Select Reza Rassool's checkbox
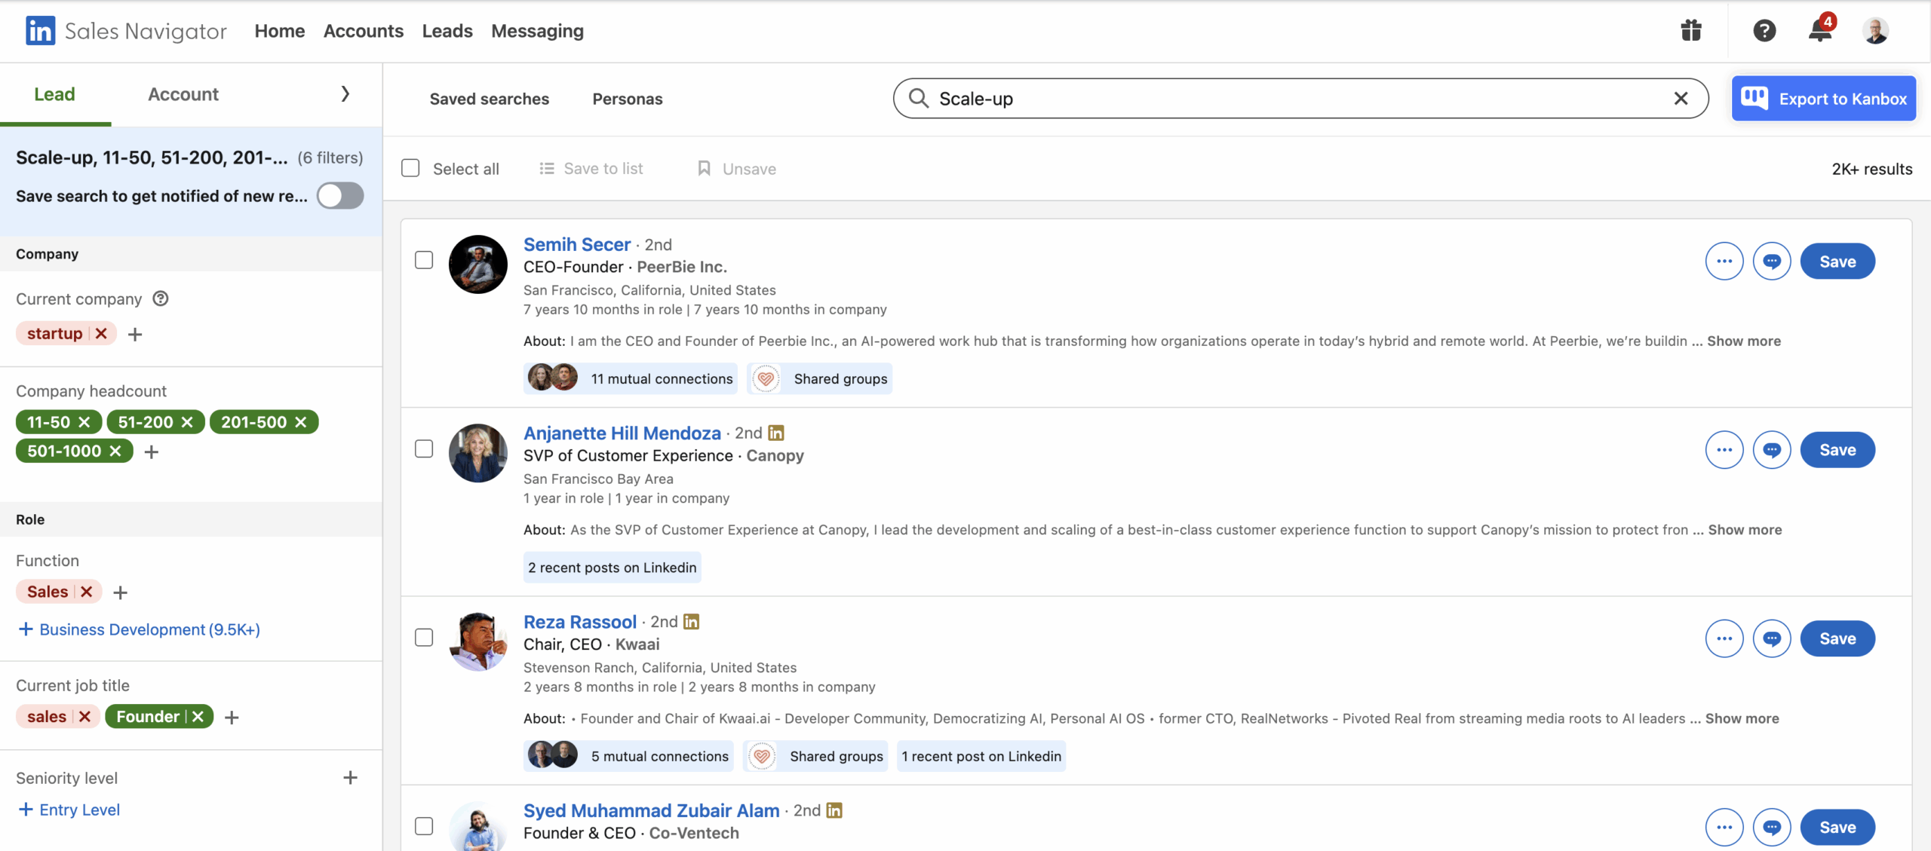This screenshot has width=1931, height=851. click(x=424, y=638)
